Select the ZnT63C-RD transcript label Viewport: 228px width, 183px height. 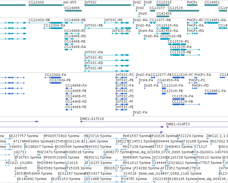pyautogui.click(x=94, y=63)
